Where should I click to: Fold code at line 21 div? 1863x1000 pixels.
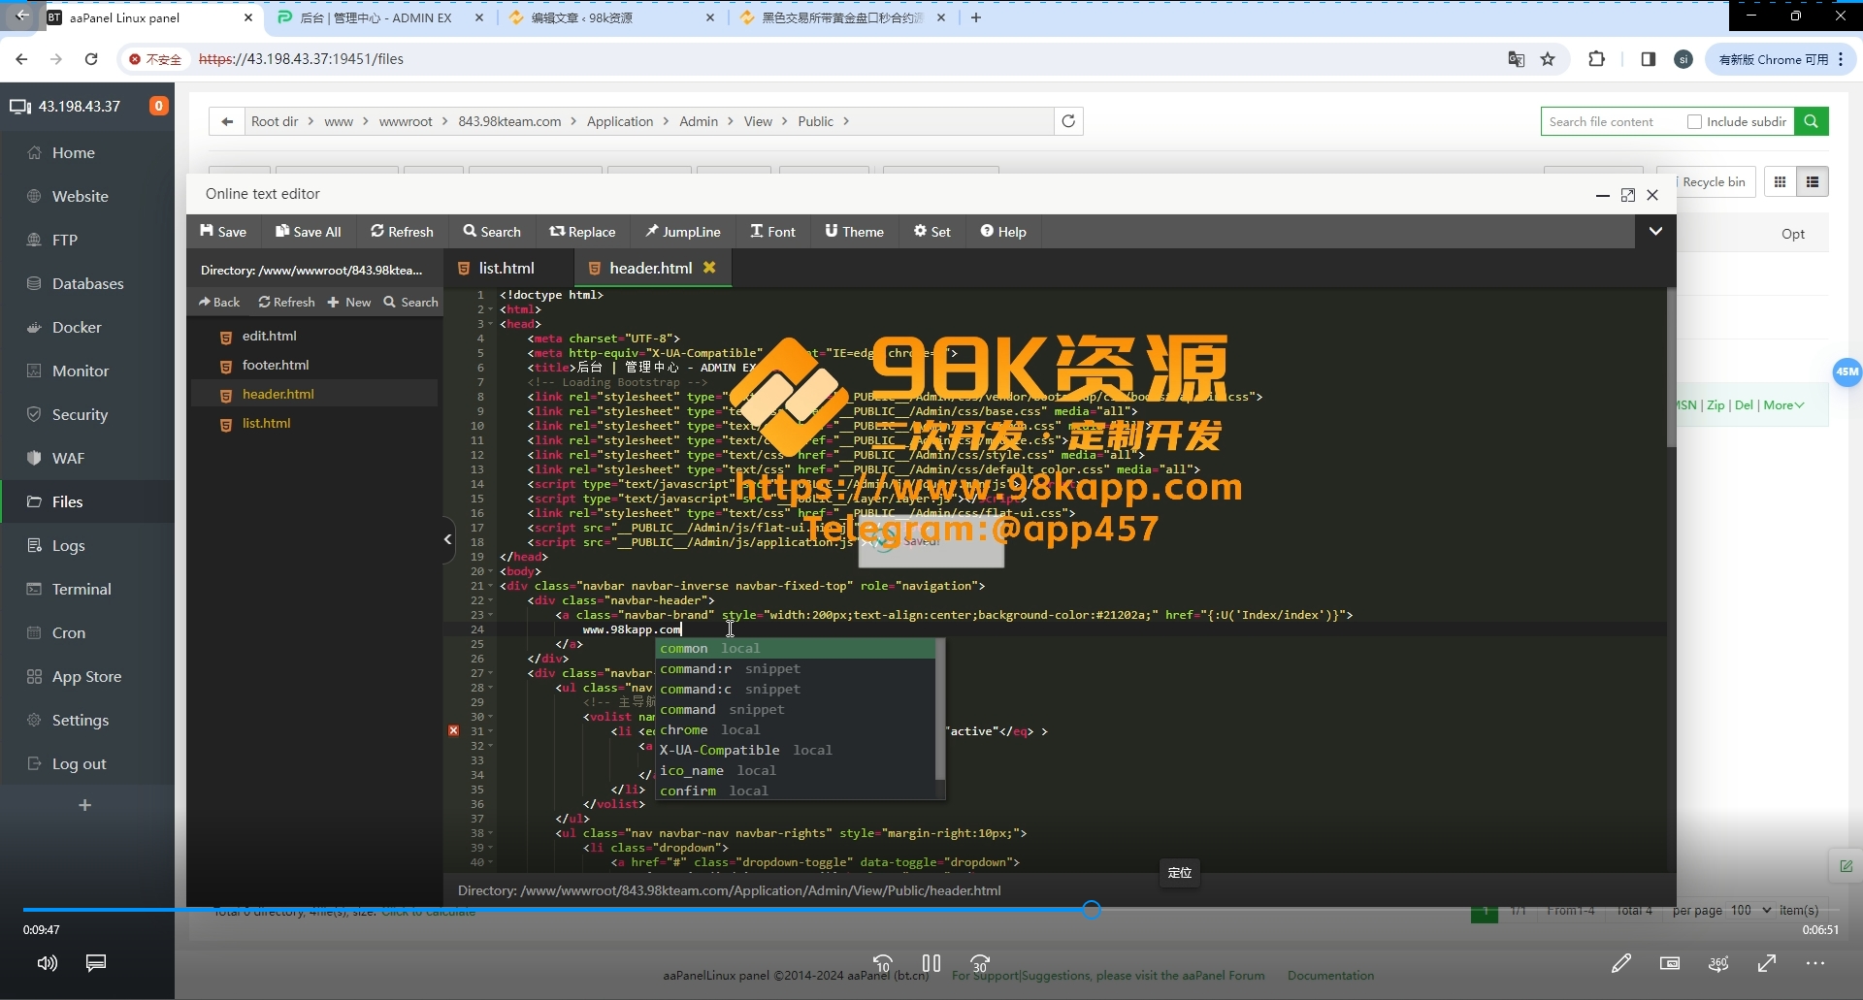pyautogui.click(x=491, y=586)
